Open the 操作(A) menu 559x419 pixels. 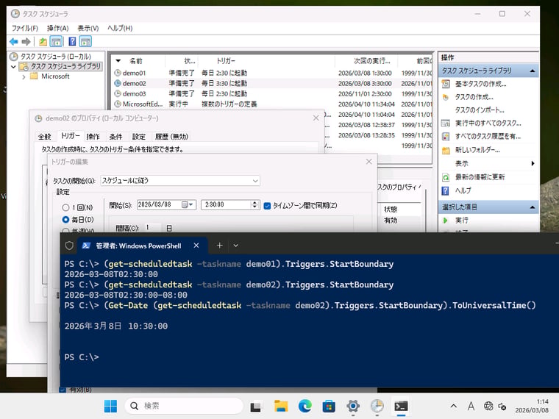click(x=57, y=28)
